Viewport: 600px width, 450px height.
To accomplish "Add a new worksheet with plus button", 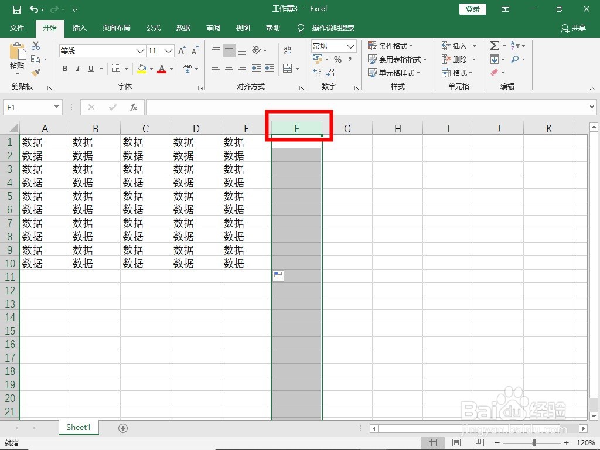I will coord(122,428).
